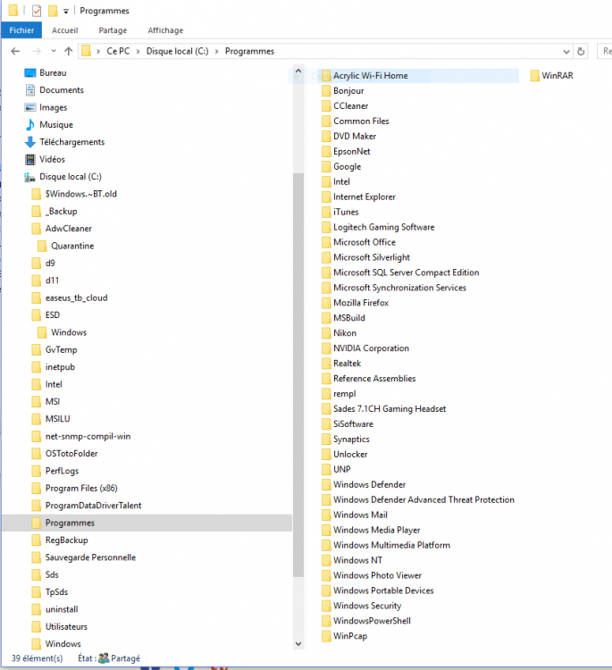Click 'Ce PC' in the address breadcrumb
The height and width of the screenshot is (670, 612).
pyautogui.click(x=119, y=51)
